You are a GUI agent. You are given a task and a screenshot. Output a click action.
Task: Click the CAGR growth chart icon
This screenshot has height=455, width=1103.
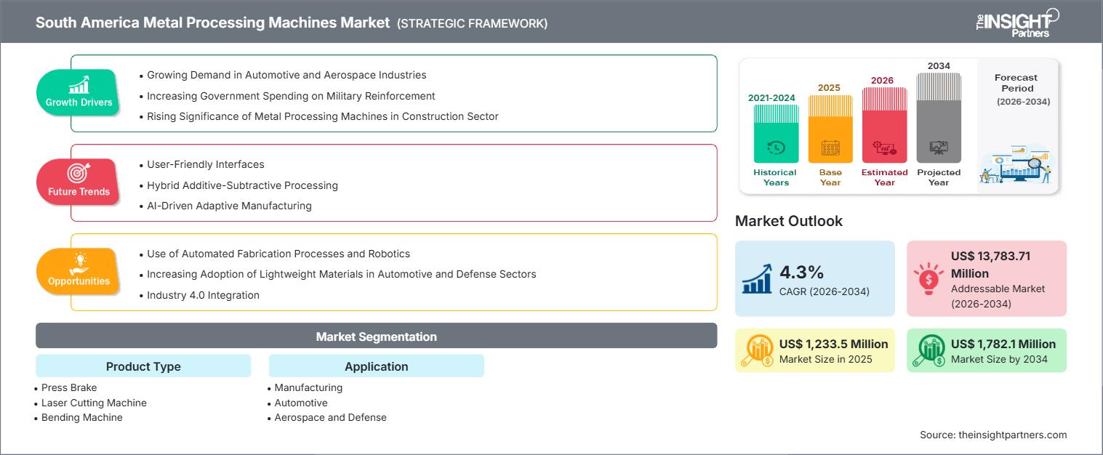tap(757, 278)
